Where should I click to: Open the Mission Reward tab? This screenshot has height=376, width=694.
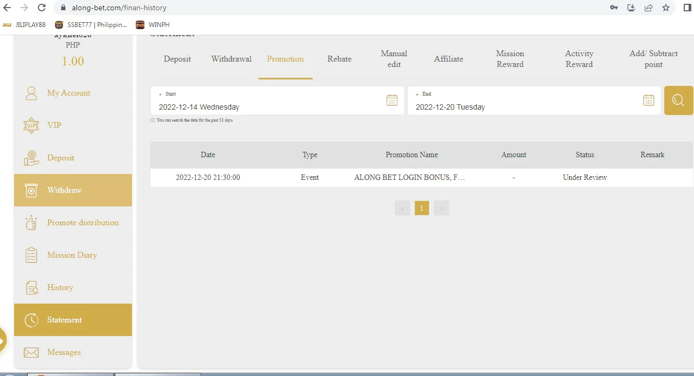pos(510,59)
